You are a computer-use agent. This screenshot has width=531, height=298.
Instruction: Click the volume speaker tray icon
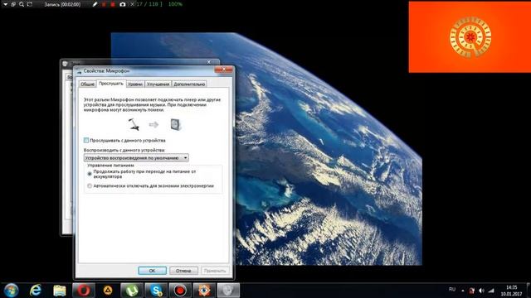[x=481, y=291]
